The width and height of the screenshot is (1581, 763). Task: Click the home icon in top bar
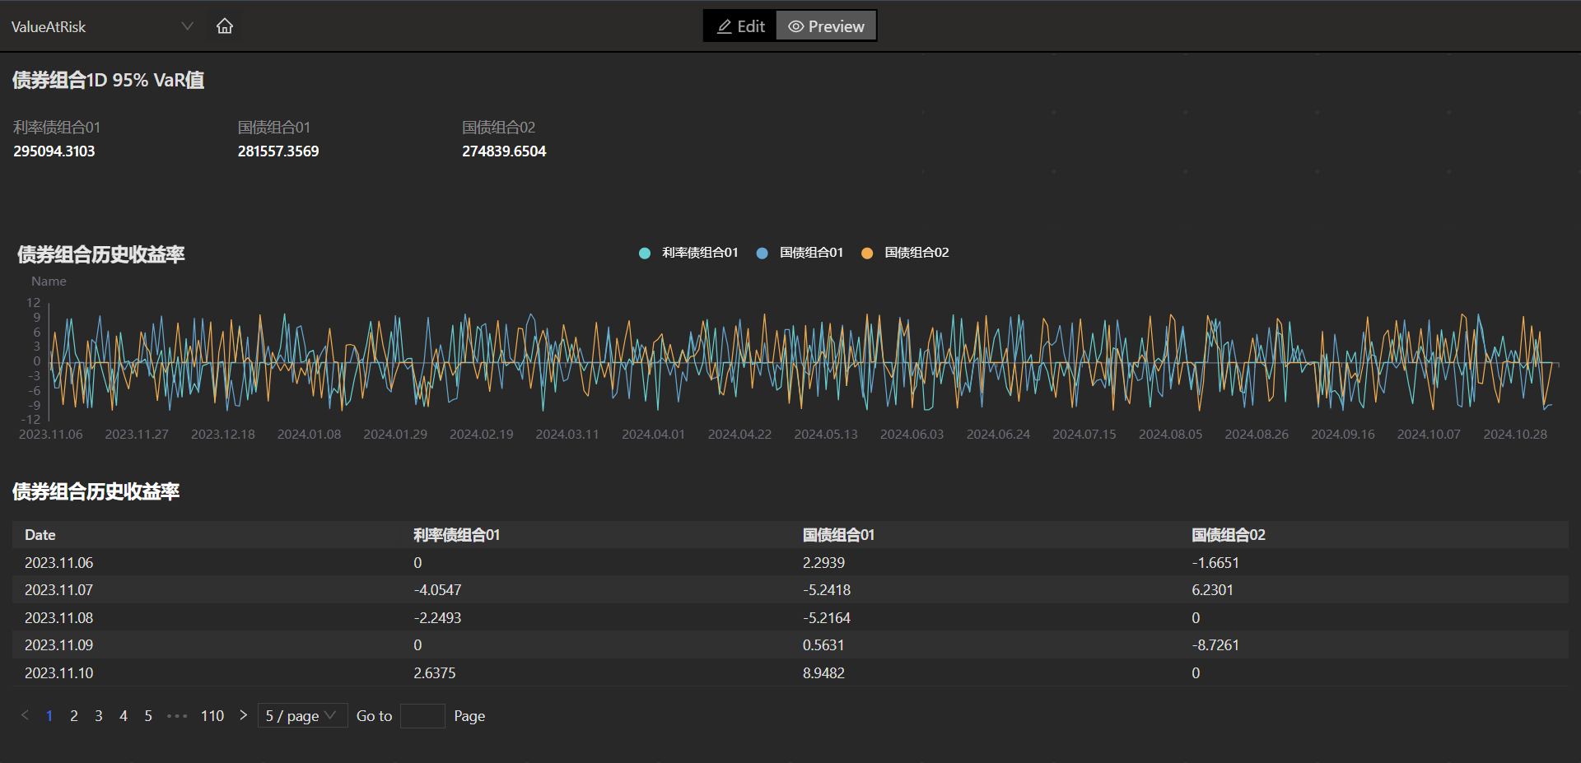(x=225, y=26)
